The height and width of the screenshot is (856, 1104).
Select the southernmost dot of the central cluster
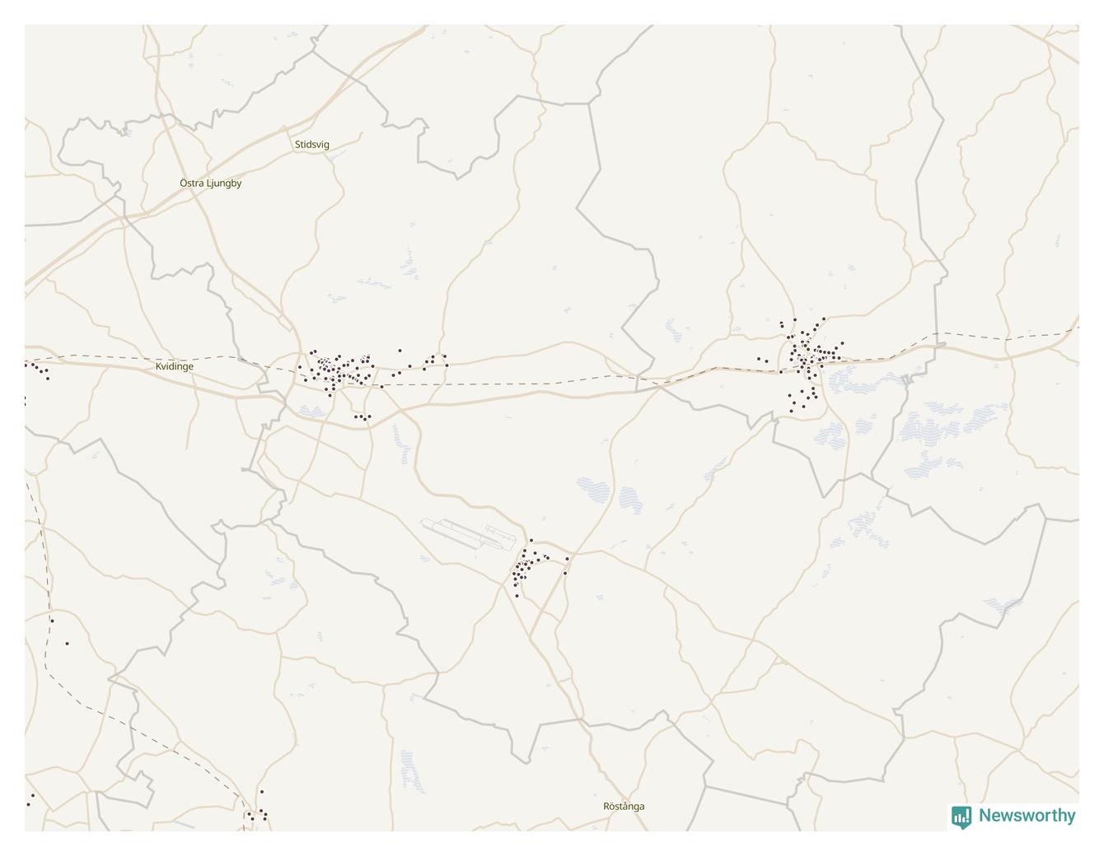(517, 596)
